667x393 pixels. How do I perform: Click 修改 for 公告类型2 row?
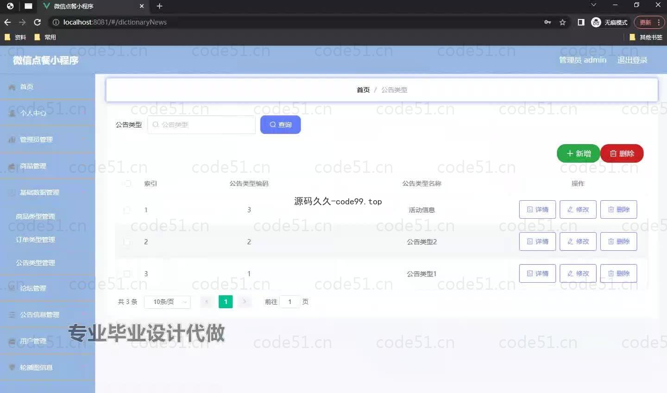(578, 241)
